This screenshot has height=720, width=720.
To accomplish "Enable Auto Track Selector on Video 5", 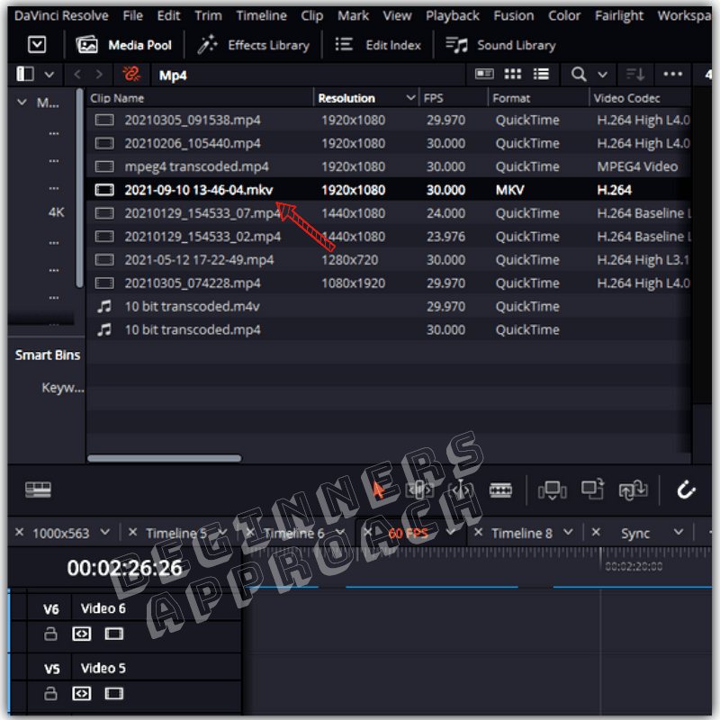I will pos(82,693).
